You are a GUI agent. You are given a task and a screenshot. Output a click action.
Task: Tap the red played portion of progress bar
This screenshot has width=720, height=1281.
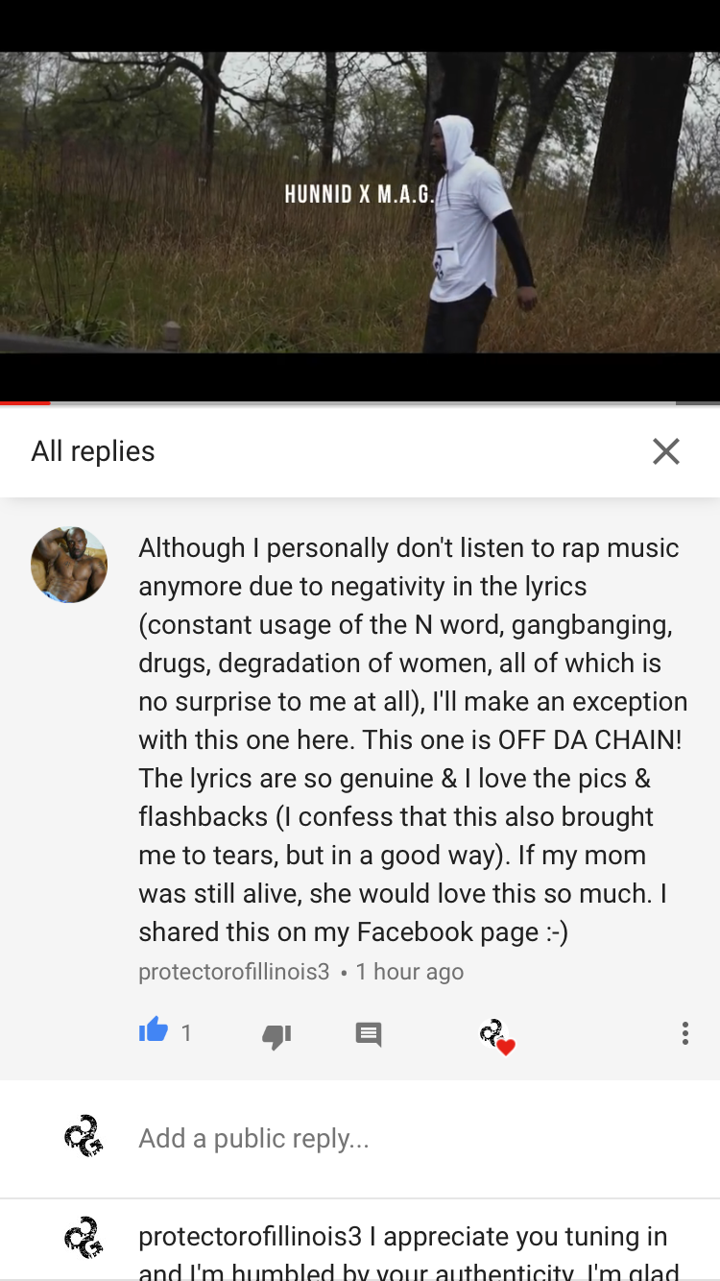tap(25, 403)
